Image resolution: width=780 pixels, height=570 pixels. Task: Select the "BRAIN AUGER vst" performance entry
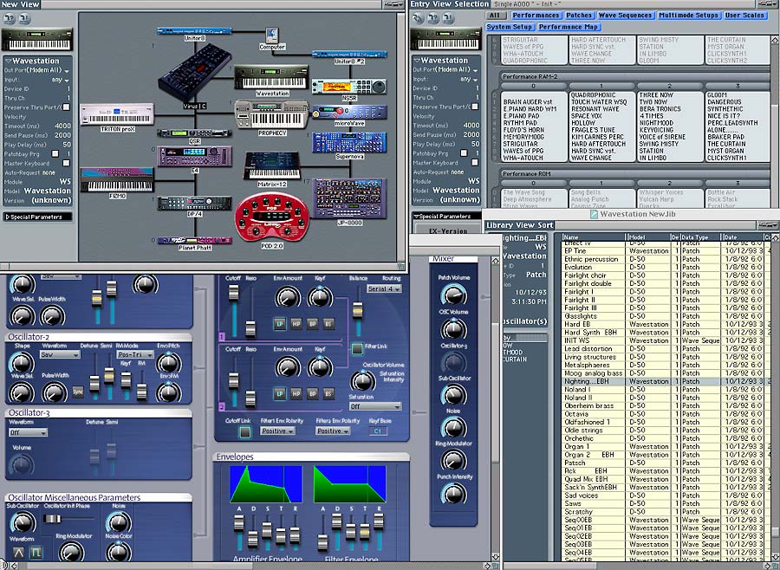(527, 102)
